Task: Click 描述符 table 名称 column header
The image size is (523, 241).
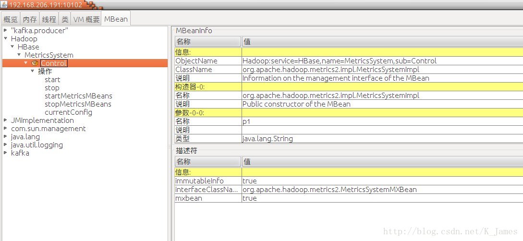Action: (x=207, y=162)
